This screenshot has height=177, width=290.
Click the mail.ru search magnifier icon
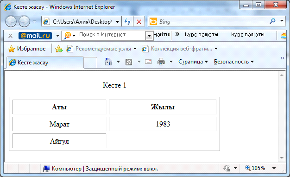67,35
